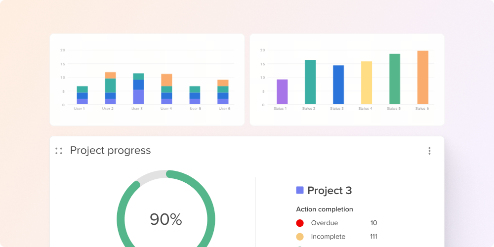494x247 pixels.
Task: Click the 90% label inside the donut
Action: coord(166,219)
